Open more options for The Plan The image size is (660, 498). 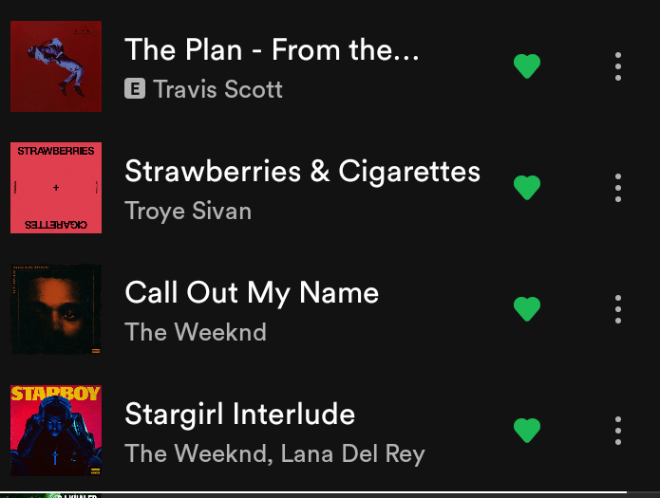pos(618,66)
